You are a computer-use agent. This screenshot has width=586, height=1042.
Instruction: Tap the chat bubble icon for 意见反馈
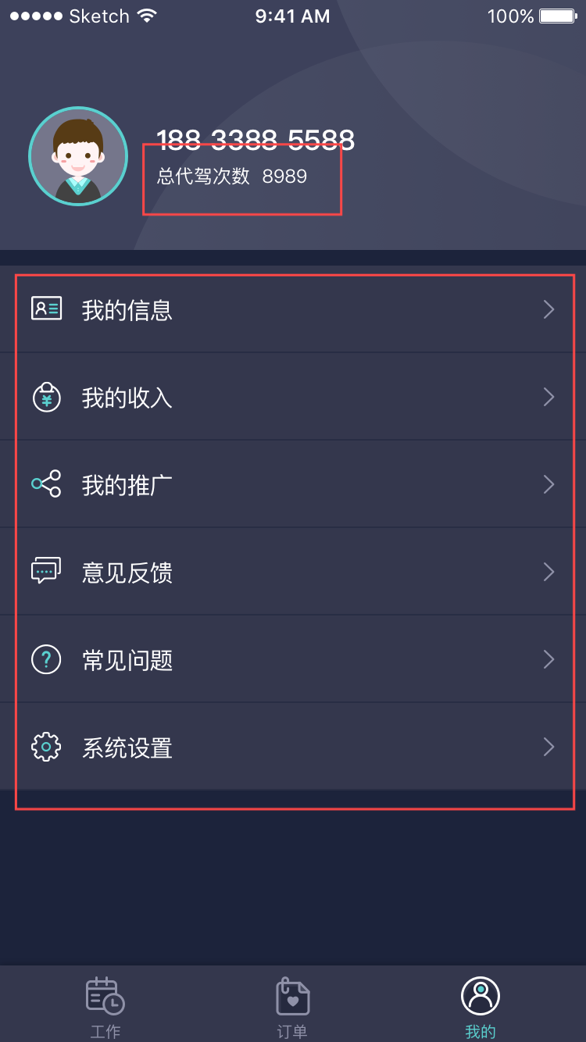click(x=46, y=571)
